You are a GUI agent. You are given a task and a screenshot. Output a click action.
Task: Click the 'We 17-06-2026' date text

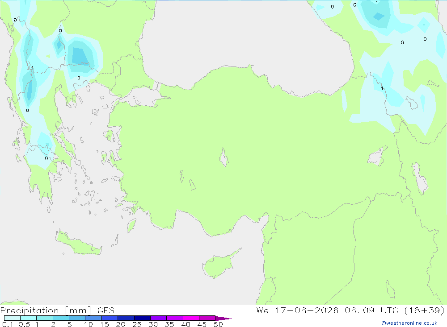tap(297, 310)
